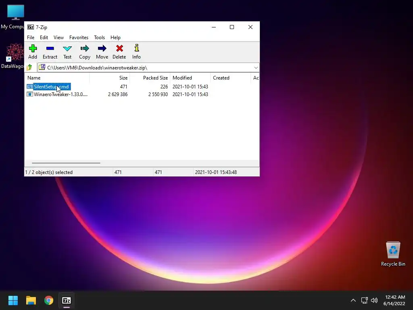The image size is (413, 310).
Task: Click the packed size value 226
Action: coord(164,86)
